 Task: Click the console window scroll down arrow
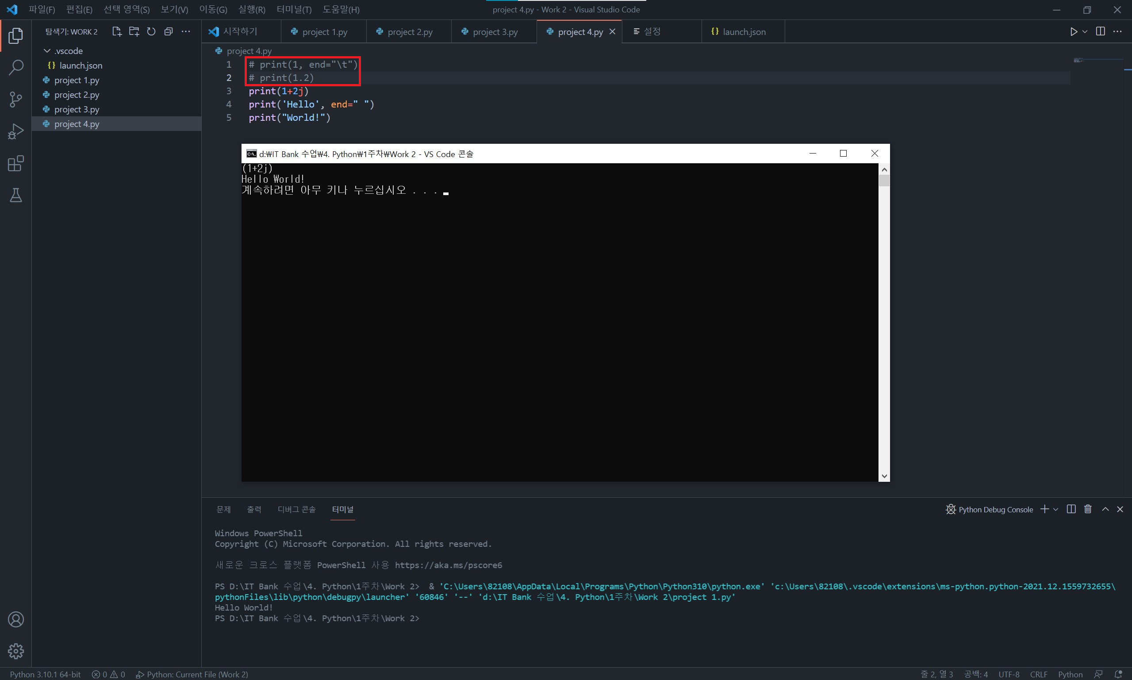884,476
